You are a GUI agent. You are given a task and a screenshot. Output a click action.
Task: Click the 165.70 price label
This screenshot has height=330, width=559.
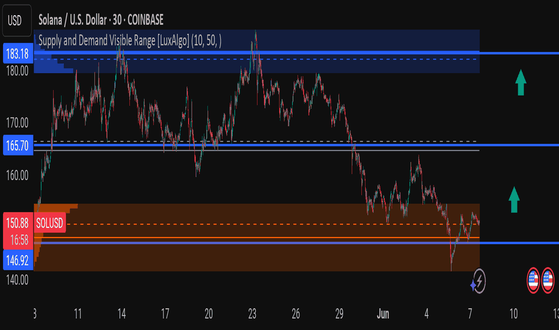(18, 145)
